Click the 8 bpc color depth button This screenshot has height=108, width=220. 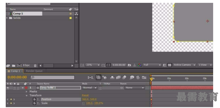pyautogui.click(x=26, y=65)
